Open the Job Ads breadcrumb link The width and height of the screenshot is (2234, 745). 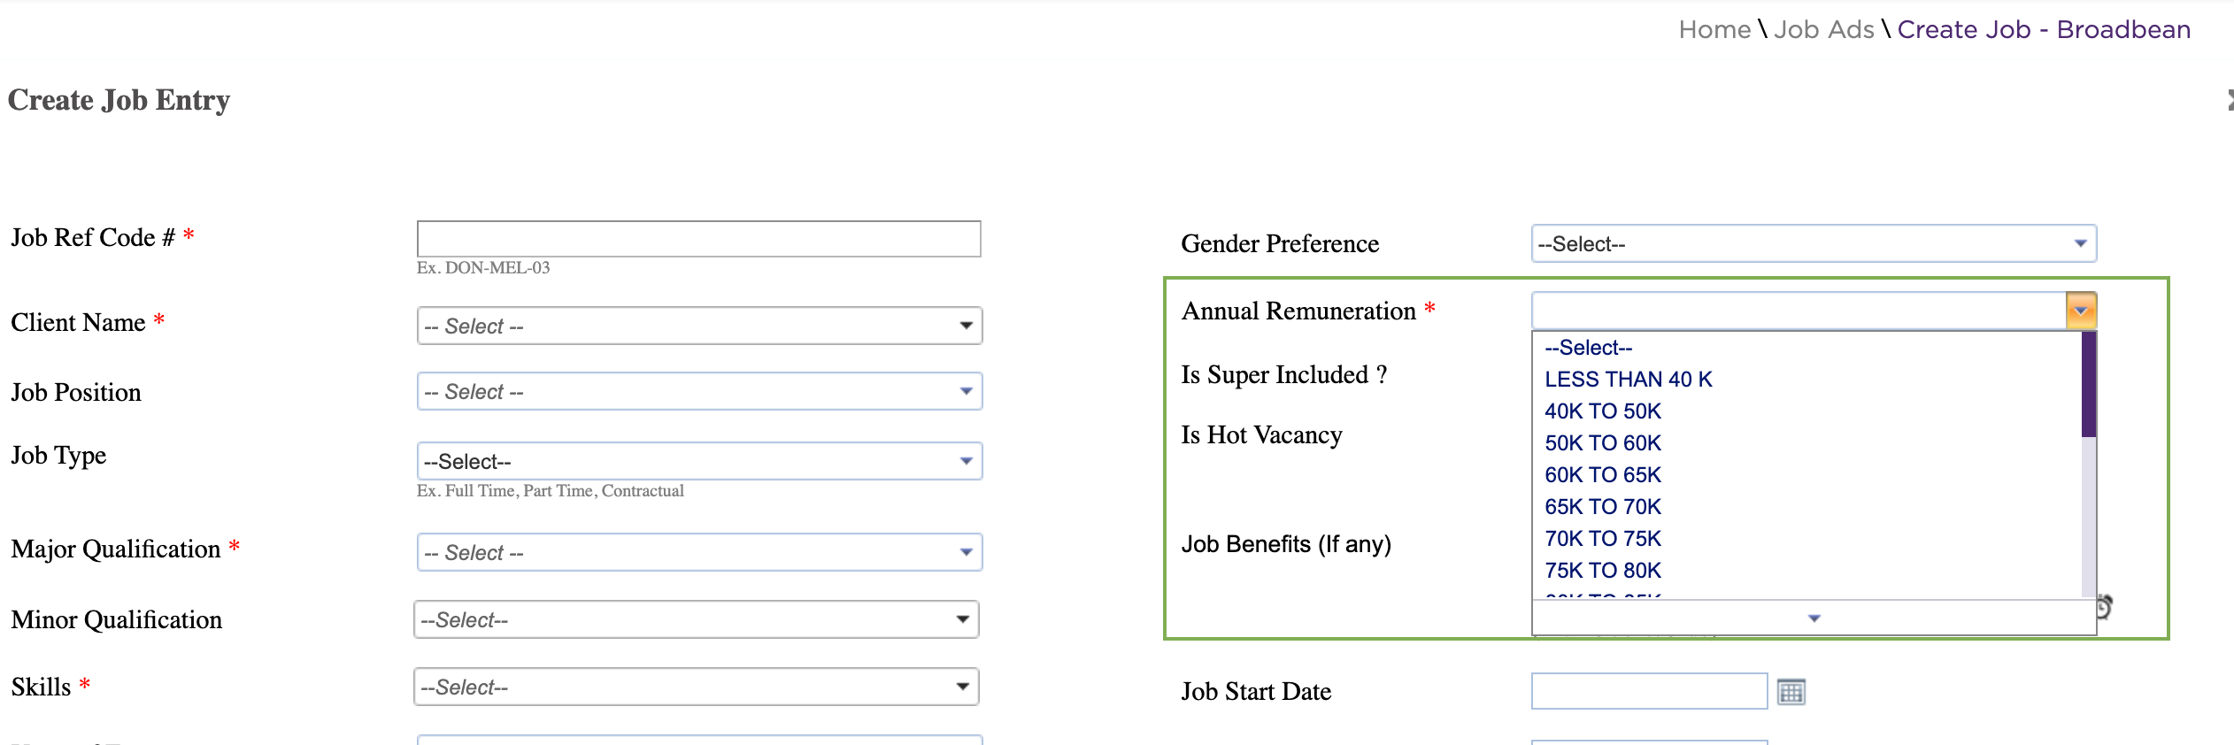click(1823, 29)
